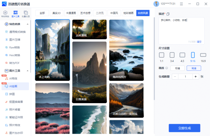Switch image quality to 标清
210x136 pixels.
coord(178,68)
